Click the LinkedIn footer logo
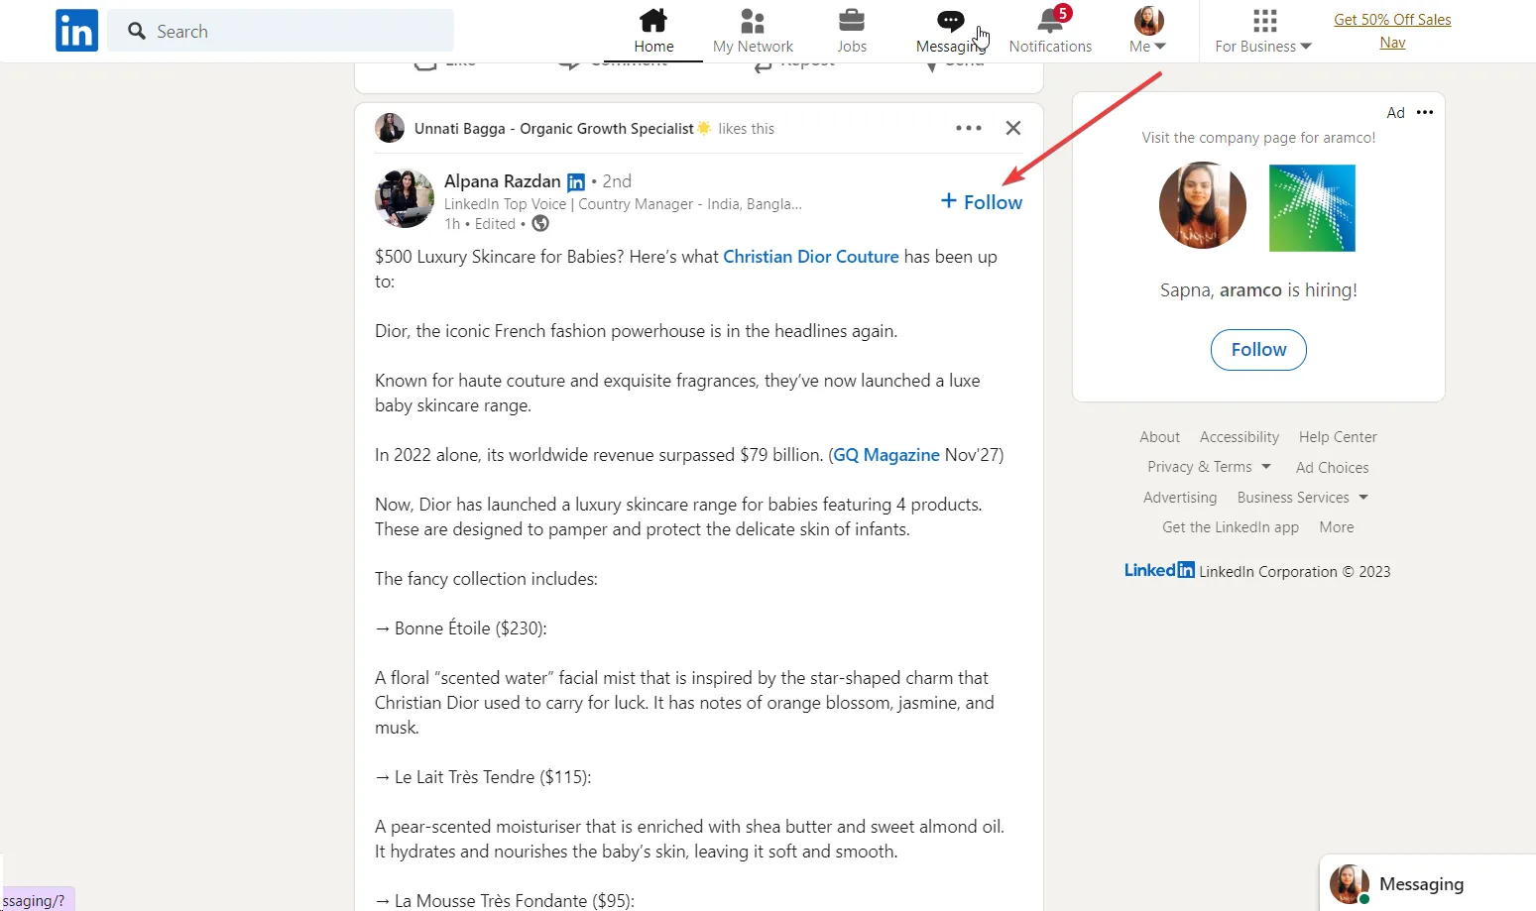The image size is (1536, 911). click(1159, 570)
